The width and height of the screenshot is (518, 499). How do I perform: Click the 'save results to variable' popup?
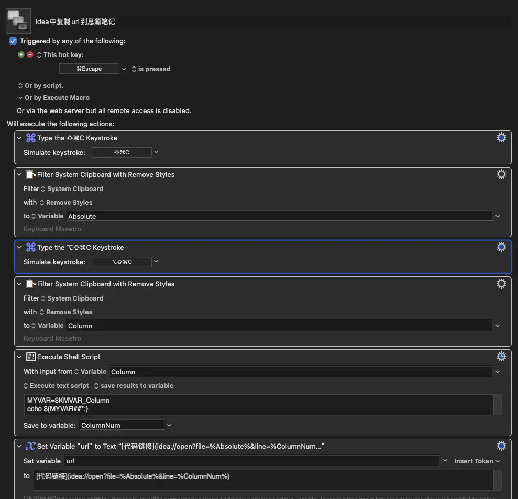134,386
